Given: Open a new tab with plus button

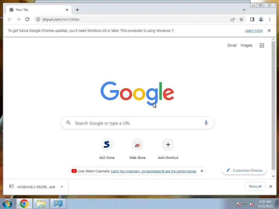Looking at the screenshot, I should click(x=77, y=10).
